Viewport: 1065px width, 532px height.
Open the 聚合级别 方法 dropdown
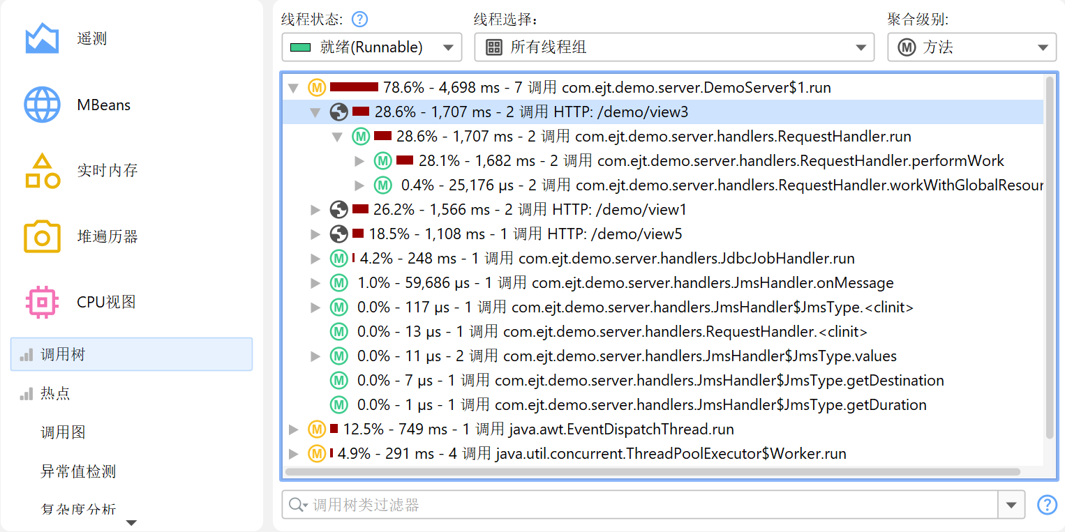pos(972,47)
